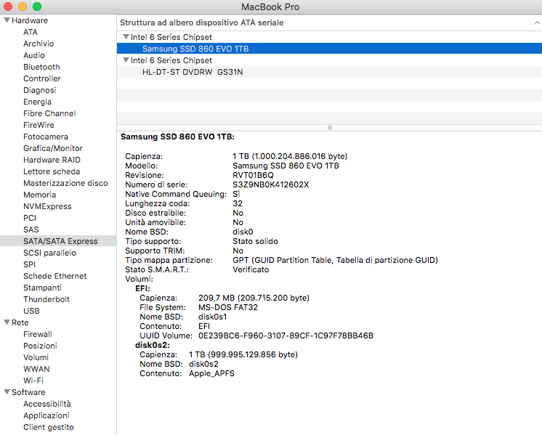Image resolution: width=542 pixels, height=435 pixels.
Task: Select Stampanti in the sidebar
Action: pos(43,288)
